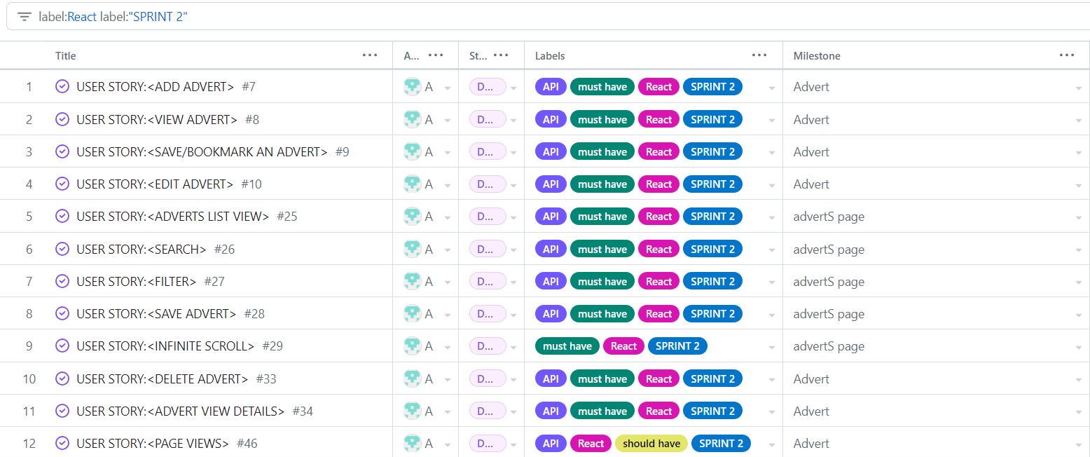Click the closed issue icon on ADD ADVERT row

point(62,86)
